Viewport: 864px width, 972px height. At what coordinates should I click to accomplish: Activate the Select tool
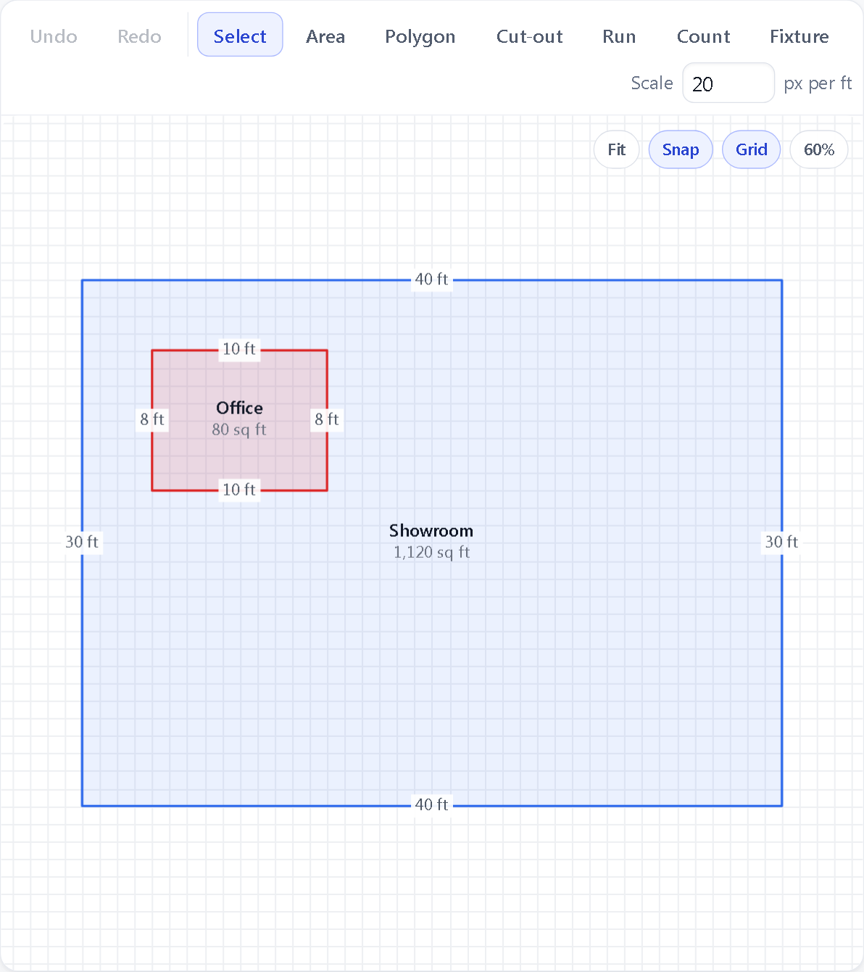pyautogui.click(x=240, y=35)
